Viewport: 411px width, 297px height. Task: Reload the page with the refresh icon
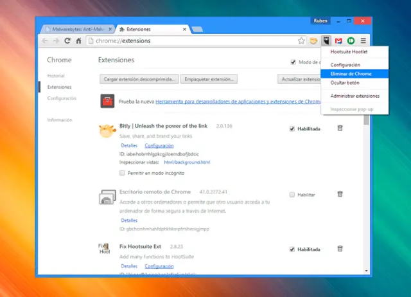[67, 40]
